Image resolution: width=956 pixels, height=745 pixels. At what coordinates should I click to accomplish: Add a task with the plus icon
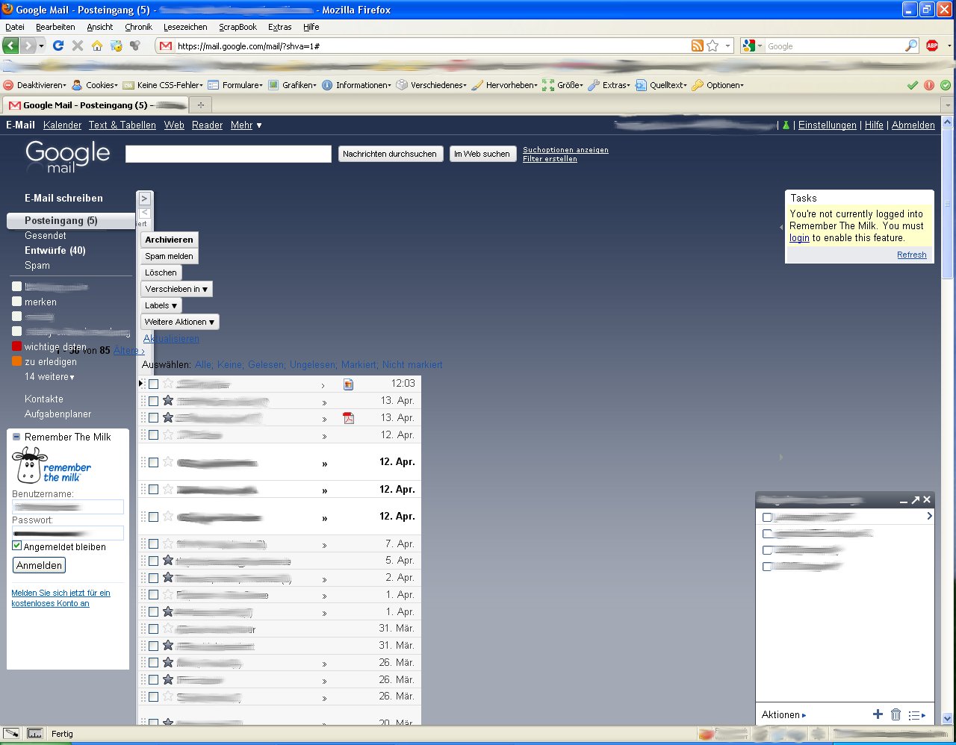(x=878, y=714)
